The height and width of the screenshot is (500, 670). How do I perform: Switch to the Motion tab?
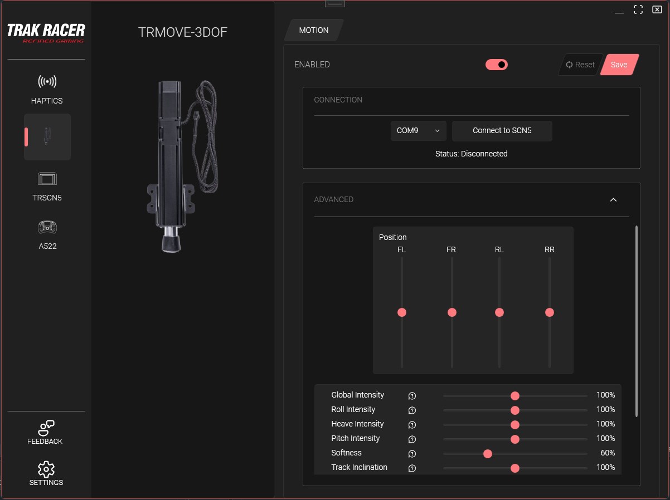(314, 30)
